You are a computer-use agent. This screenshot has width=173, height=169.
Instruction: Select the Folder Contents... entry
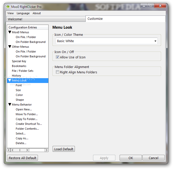[27, 129]
